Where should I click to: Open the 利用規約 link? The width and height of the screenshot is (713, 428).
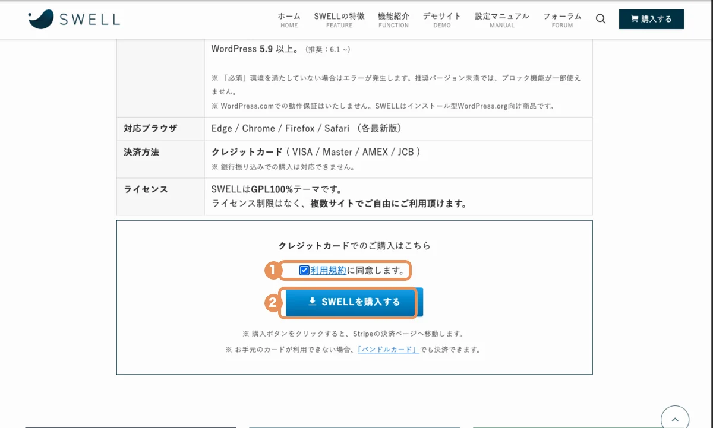pyautogui.click(x=328, y=270)
